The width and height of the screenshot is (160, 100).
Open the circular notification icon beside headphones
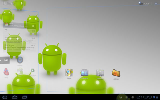[127, 97]
